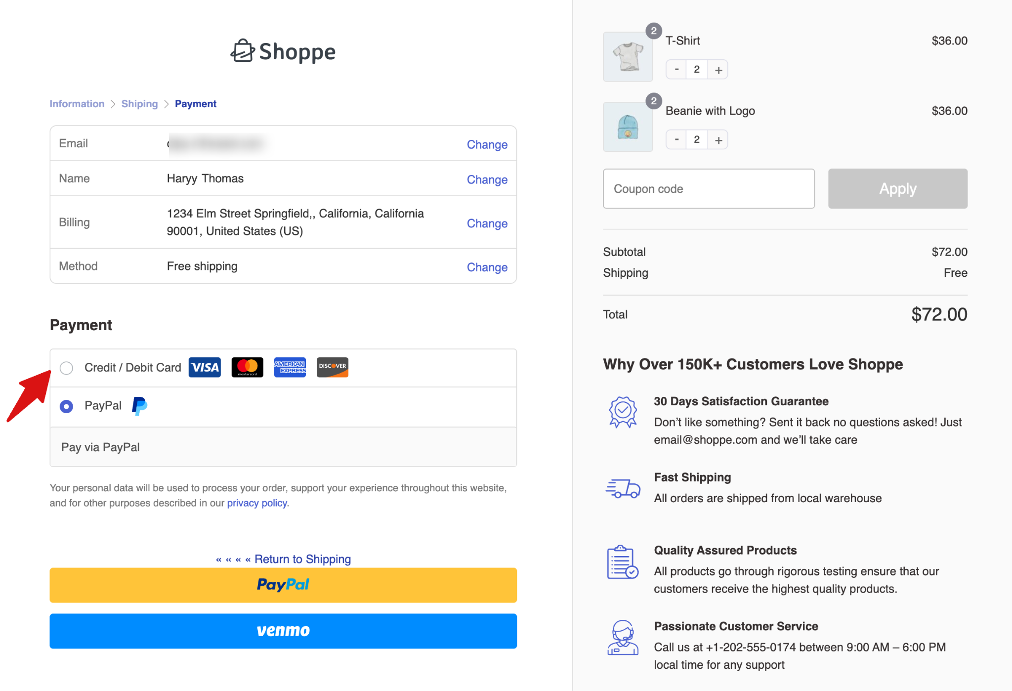Click the Shoppe logo at top
Image resolution: width=1012 pixels, height=691 pixels.
(283, 51)
